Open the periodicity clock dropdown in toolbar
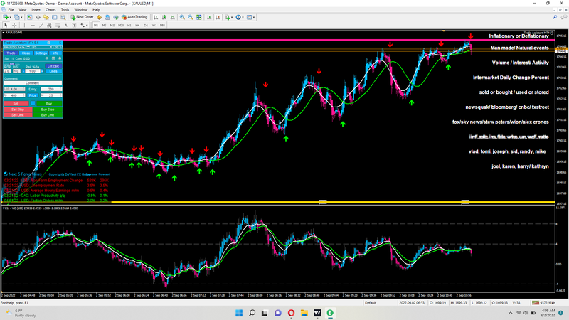The height and width of the screenshot is (320, 569). click(240, 16)
